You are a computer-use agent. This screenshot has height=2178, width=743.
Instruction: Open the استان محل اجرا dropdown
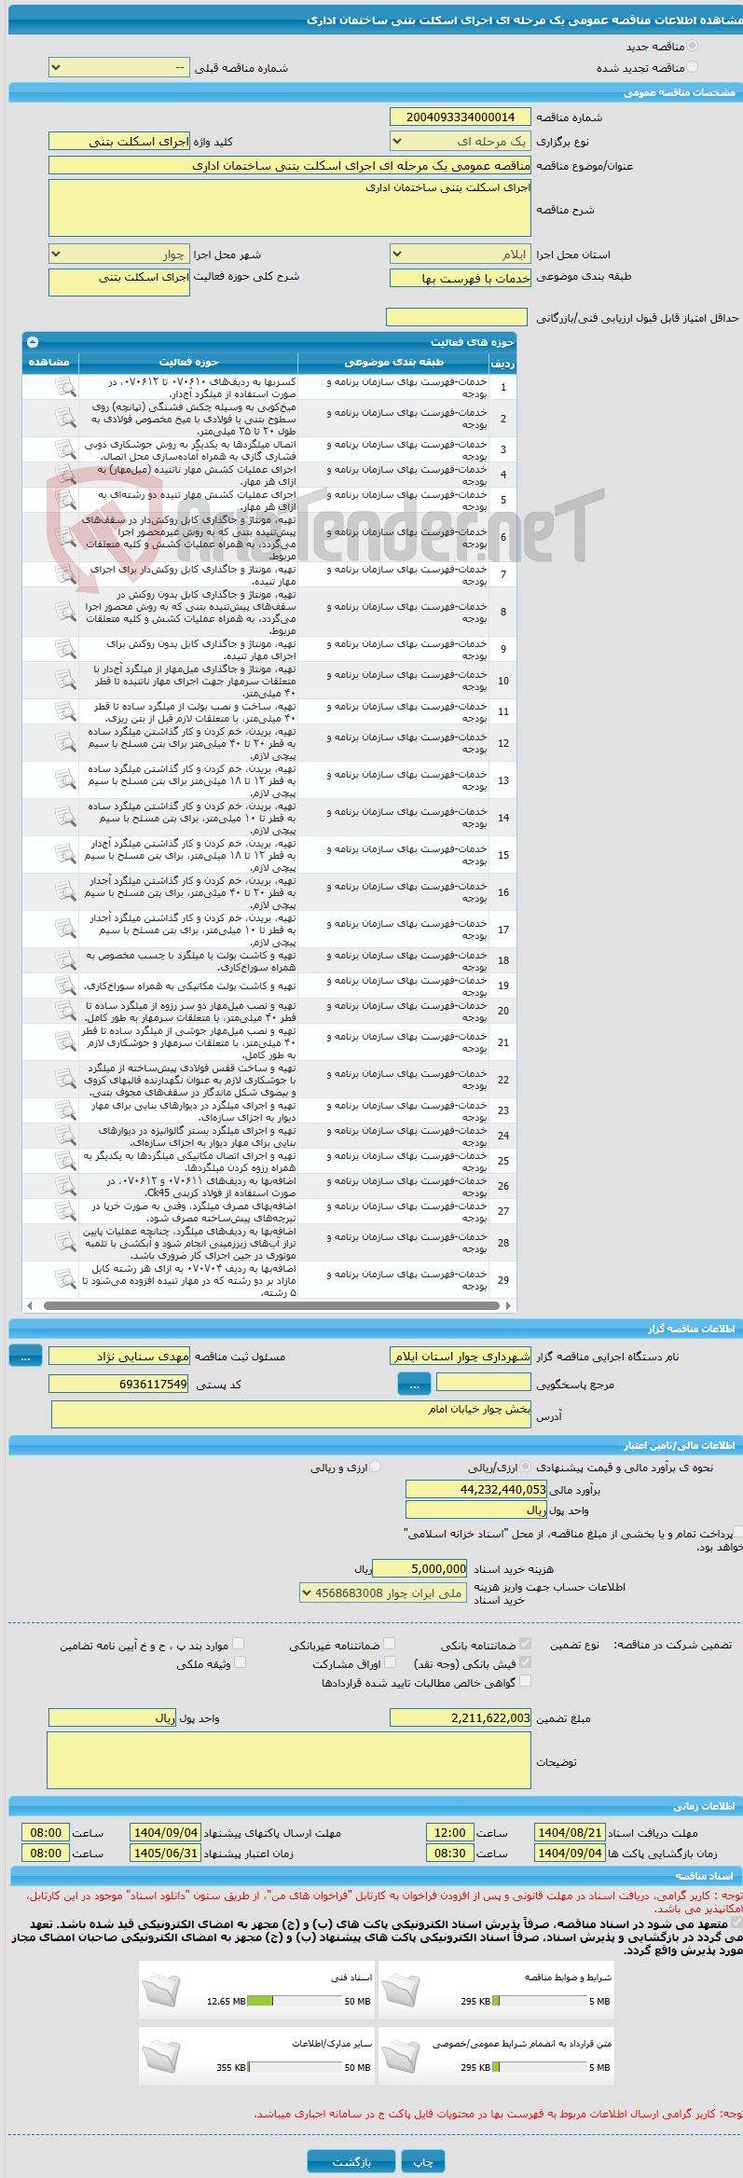(x=460, y=255)
